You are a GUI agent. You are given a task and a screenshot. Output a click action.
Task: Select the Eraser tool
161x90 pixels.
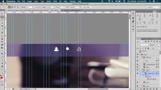coord(2,45)
